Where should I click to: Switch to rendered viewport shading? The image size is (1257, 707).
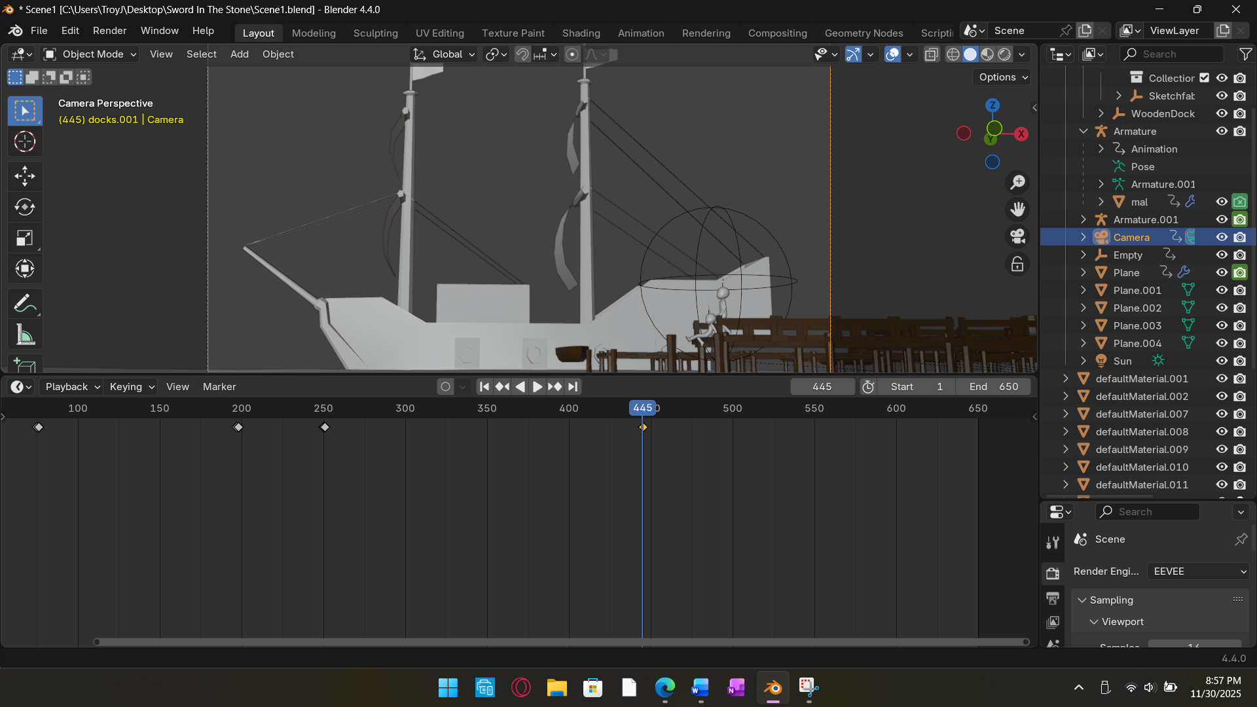1004,54
